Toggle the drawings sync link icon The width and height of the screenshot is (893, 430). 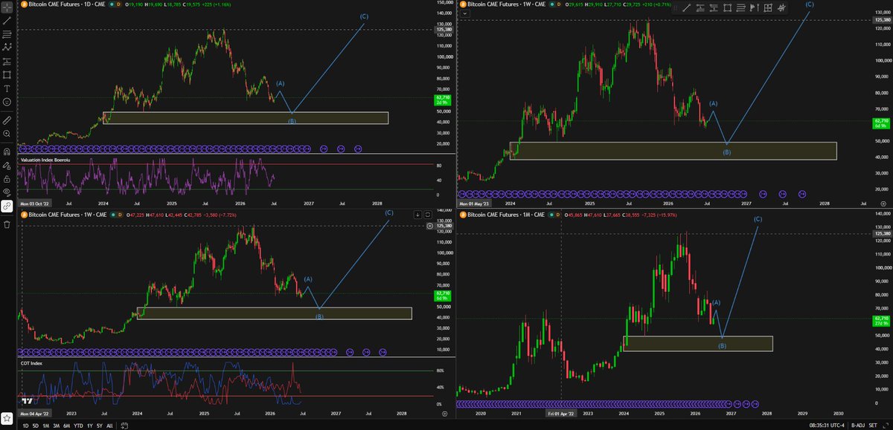(7, 206)
